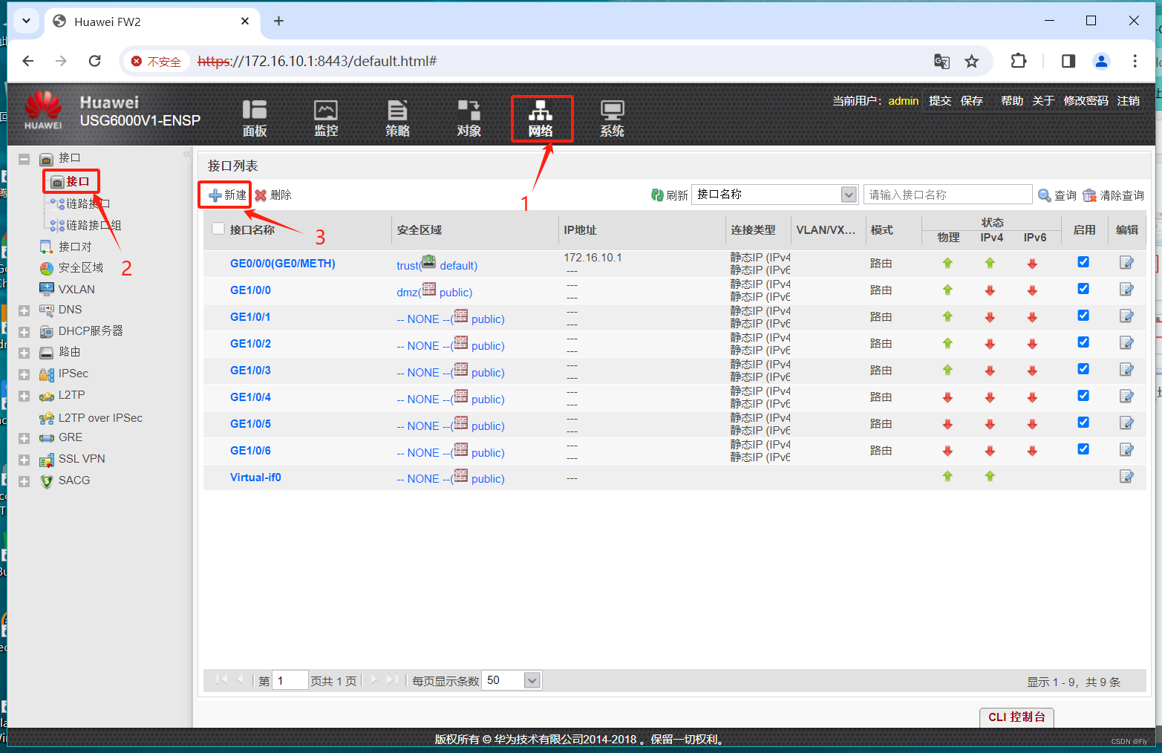Open the browser side panel icon

pyautogui.click(x=1068, y=61)
